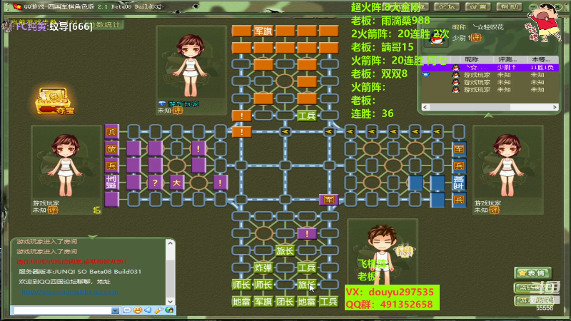Click the player list scroll right arrow
Screen dimensions: 571x321
[555, 107]
